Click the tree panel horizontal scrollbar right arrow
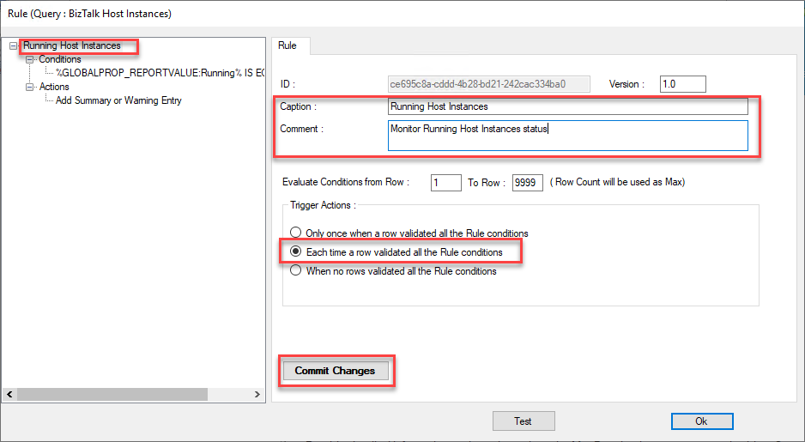The width and height of the screenshot is (805, 442). point(259,395)
